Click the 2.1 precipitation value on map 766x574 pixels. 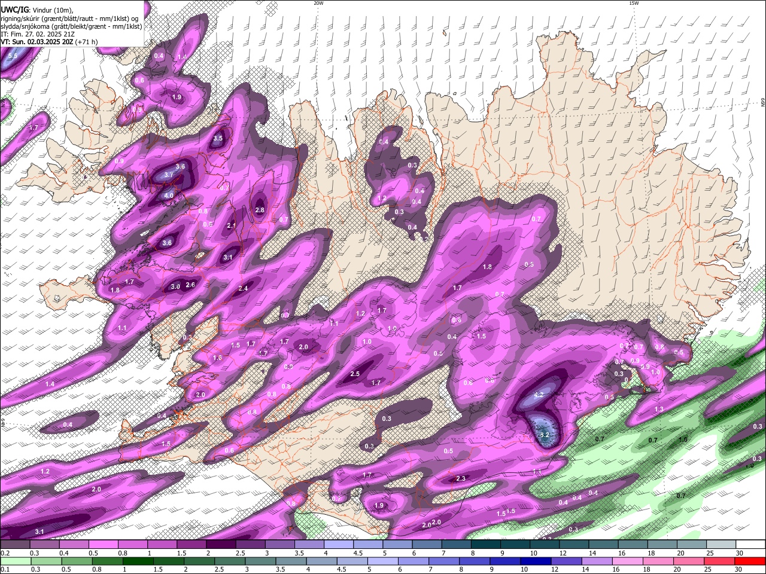pyautogui.click(x=232, y=225)
